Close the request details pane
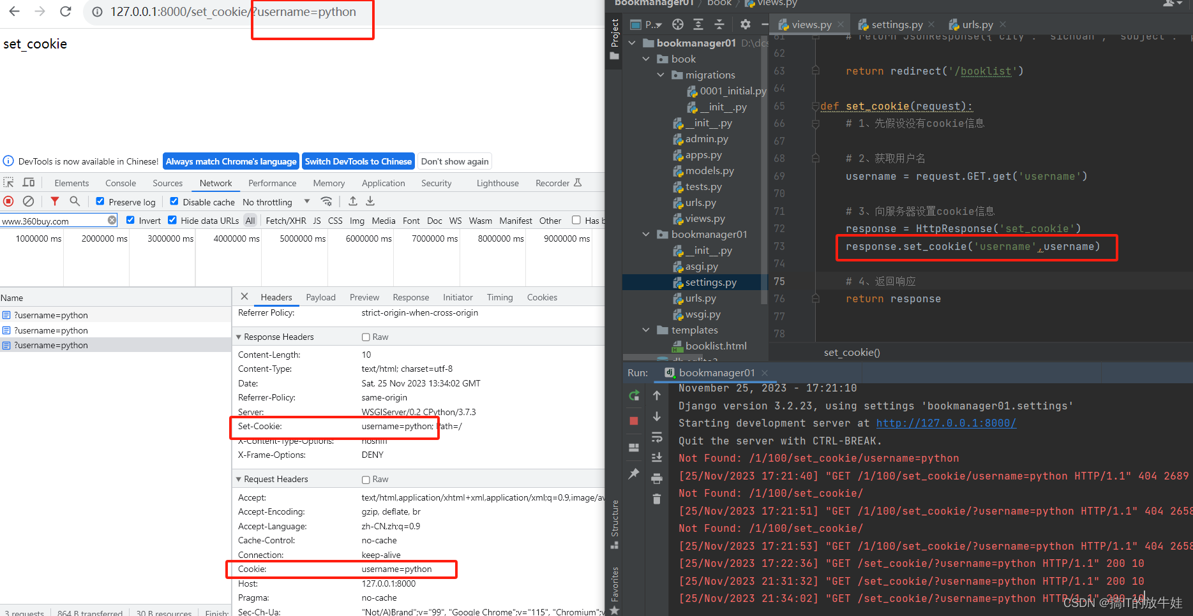 [244, 297]
